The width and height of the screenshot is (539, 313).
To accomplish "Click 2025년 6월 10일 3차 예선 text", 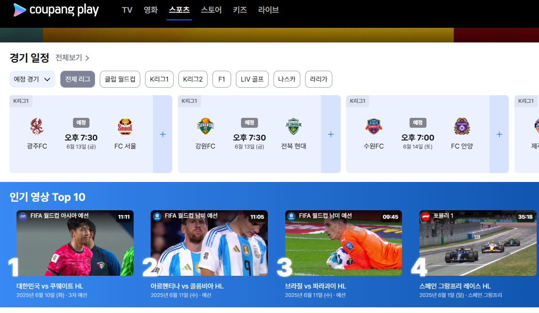I will 52,295.
